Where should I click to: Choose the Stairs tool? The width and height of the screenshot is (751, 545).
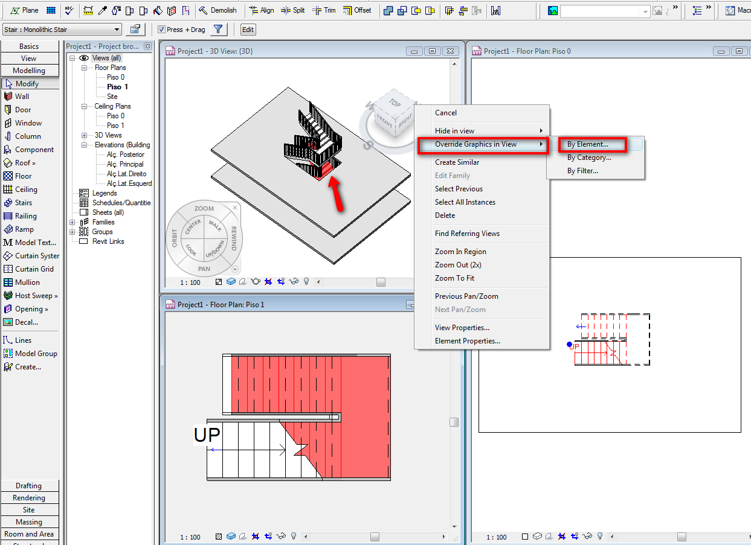[x=23, y=203]
